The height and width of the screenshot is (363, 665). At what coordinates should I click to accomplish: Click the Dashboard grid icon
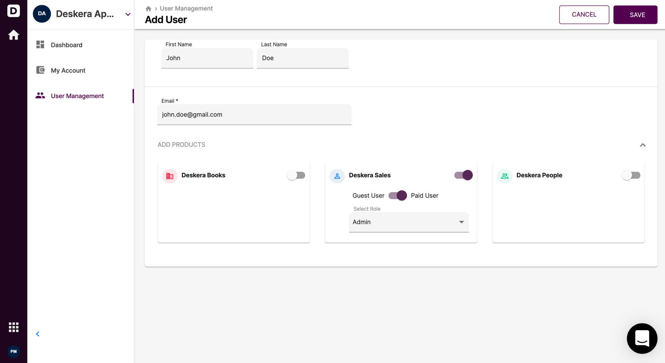click(40, 45)
